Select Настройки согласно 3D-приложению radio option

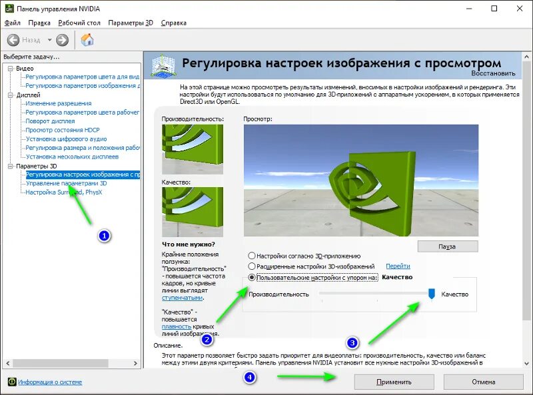pos(252,256)
